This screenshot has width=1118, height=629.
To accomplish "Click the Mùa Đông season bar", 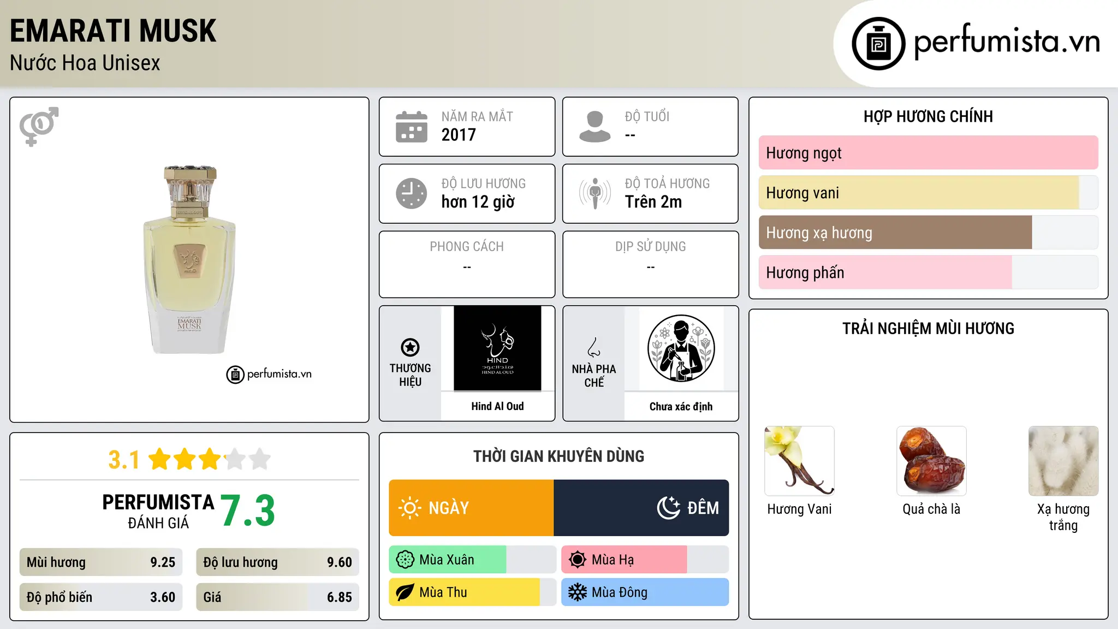I will click(x=645, y=592).
